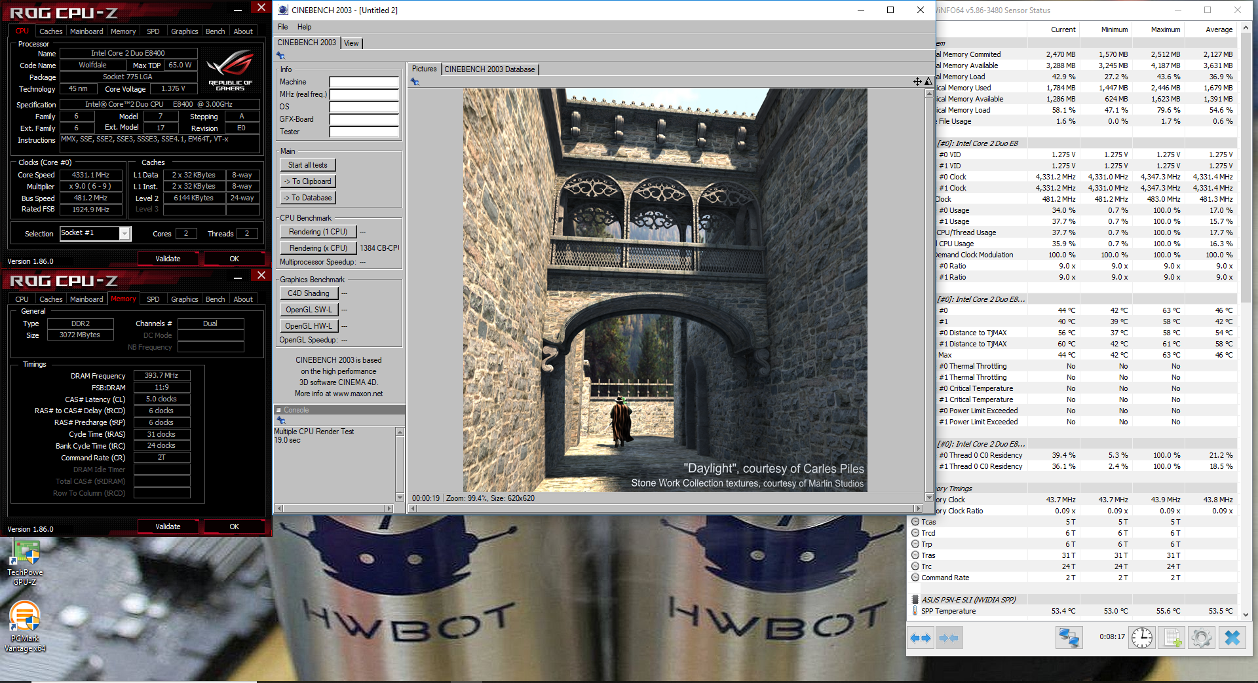Click Cinebench console scrollbar down arrow
The height and width of the screenshot is (683, 1258).
(400, 498)
